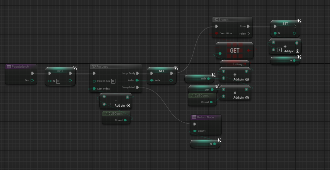This screenshot has height=170, width=330.
Task: Edit the subtract node's value field showing 1
Action: [110, 104]
